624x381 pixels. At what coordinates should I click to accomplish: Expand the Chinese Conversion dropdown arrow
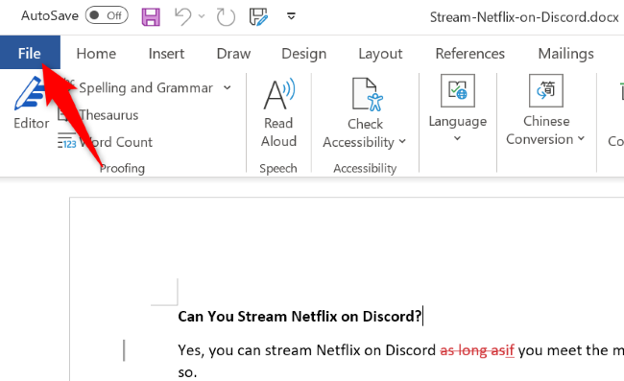click(x=581, y=138)
